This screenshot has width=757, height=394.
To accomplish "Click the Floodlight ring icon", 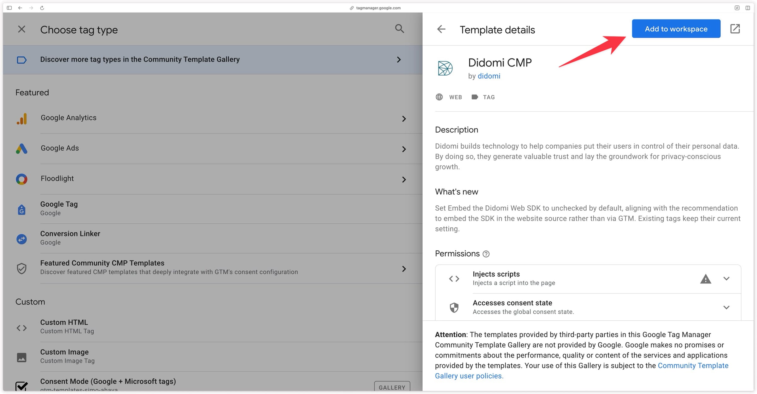I will click(x=21, y=179).
